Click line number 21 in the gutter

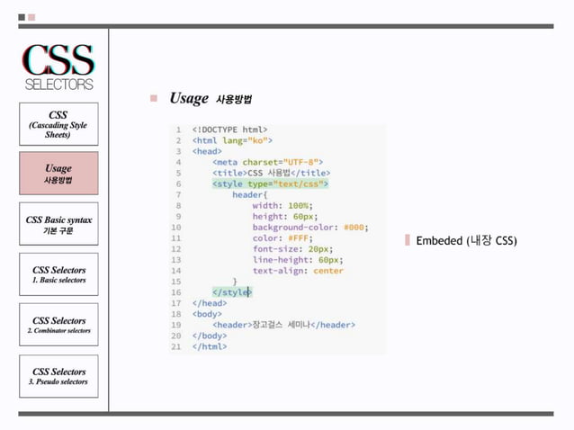176,346
